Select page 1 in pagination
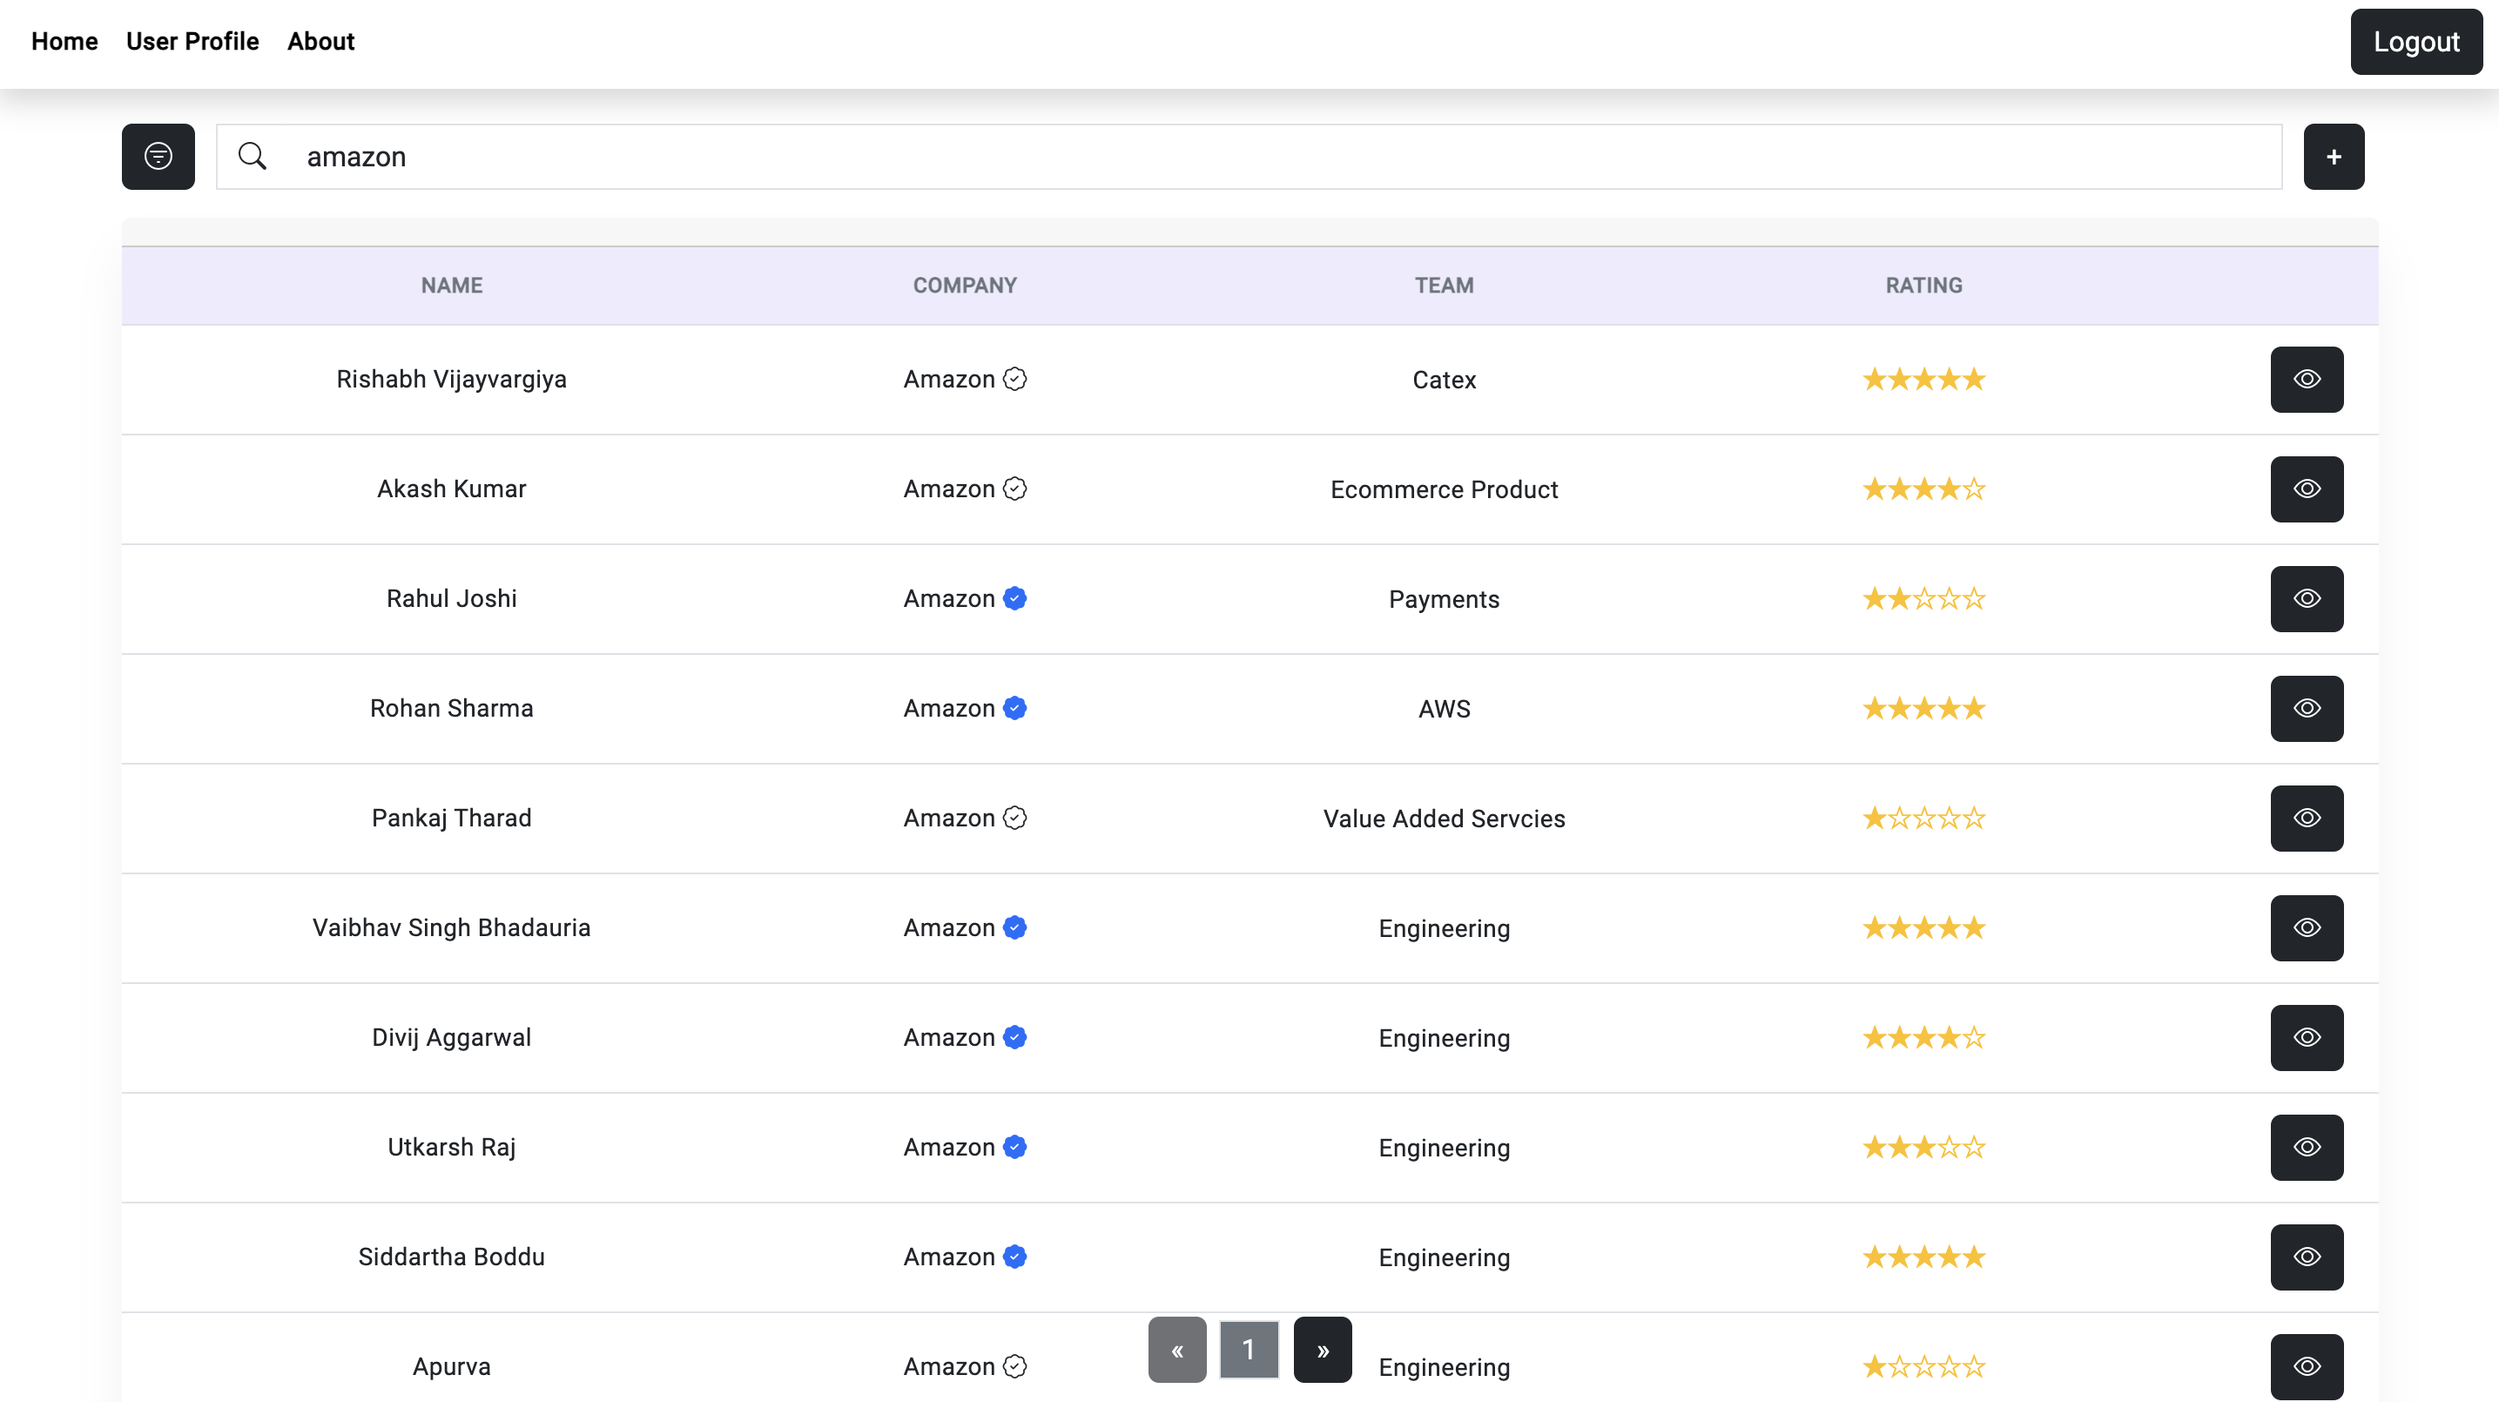 pyautogui.click(x=1249, y=1349)
